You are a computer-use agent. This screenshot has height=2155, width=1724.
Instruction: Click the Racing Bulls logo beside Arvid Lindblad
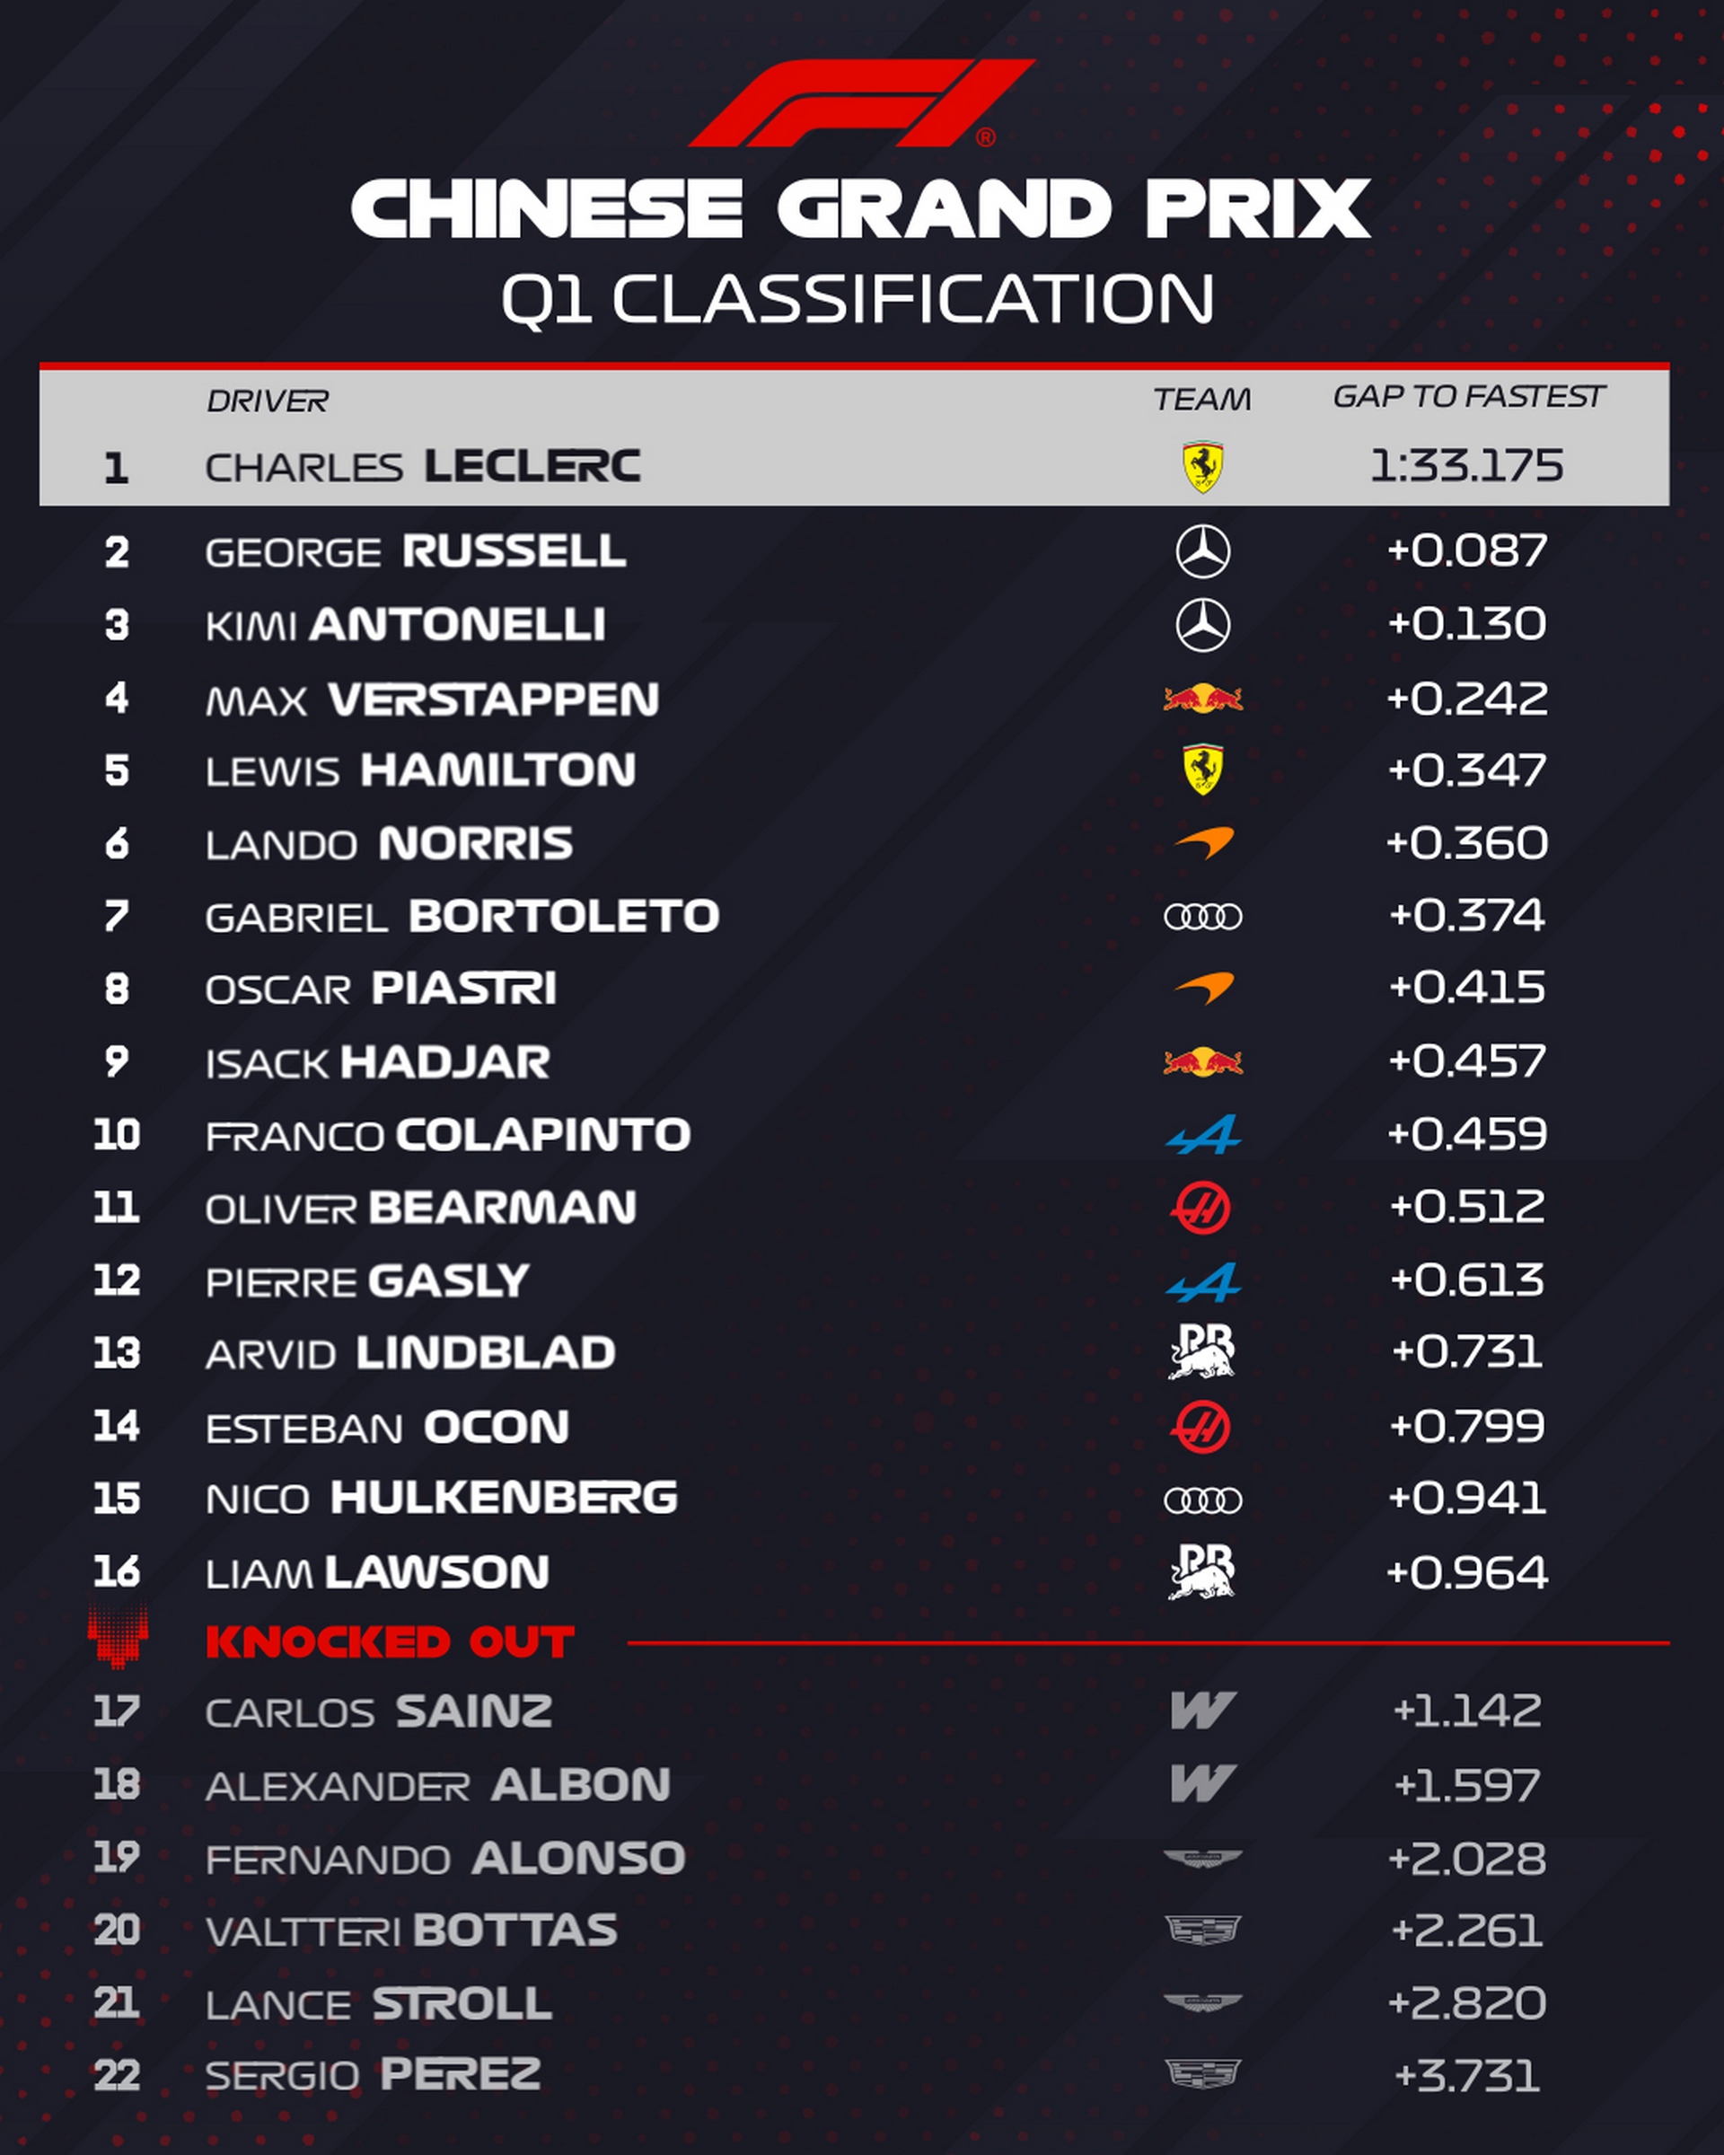pyautogui.click(x=1201, y=1352)
